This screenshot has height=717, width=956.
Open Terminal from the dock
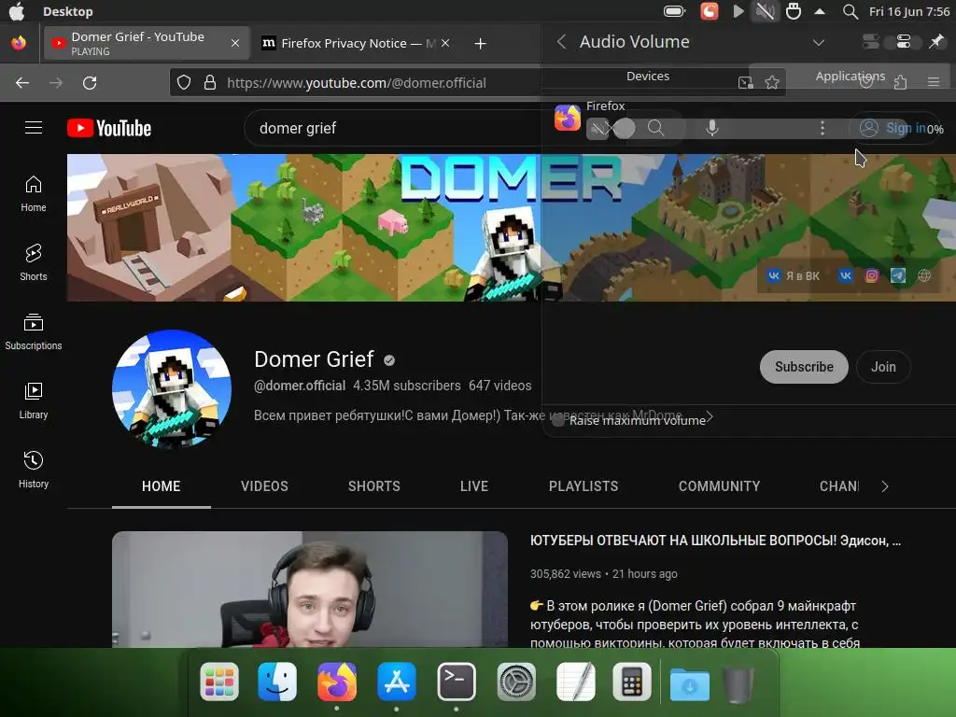457,682
